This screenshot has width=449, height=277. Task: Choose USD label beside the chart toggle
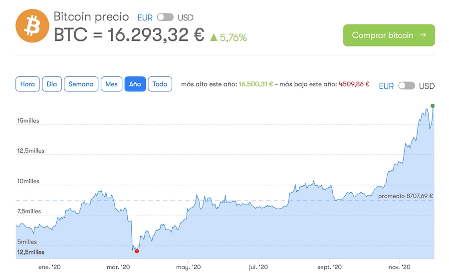click(x=427, y=86)
